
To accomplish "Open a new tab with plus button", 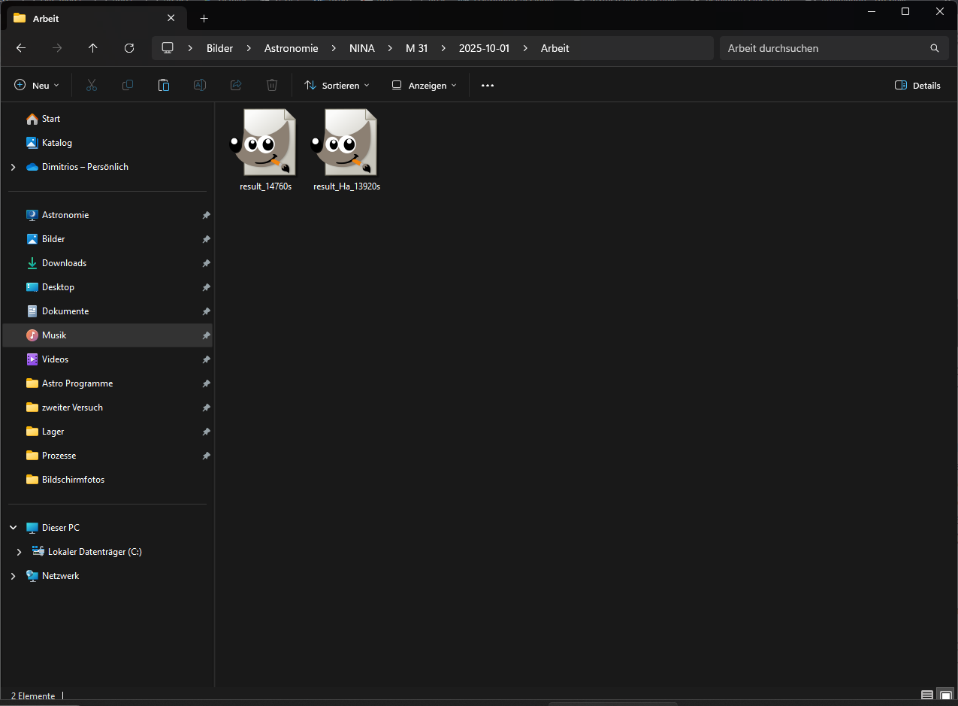I will [x=204, y=18].
